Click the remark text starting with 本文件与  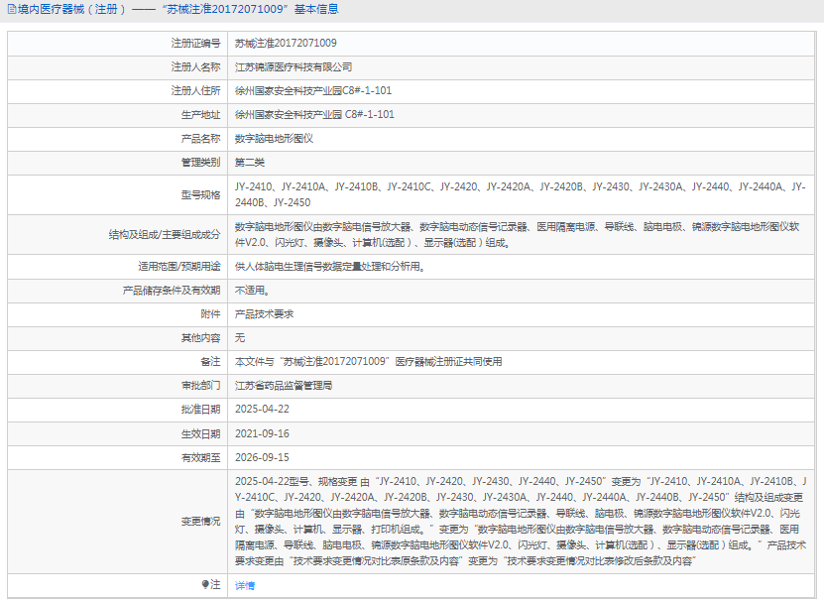click(369, 362)
